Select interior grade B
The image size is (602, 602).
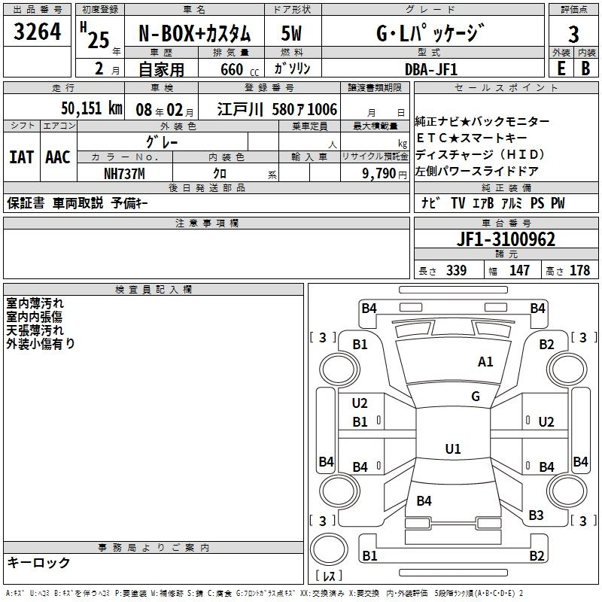[586, 69]
